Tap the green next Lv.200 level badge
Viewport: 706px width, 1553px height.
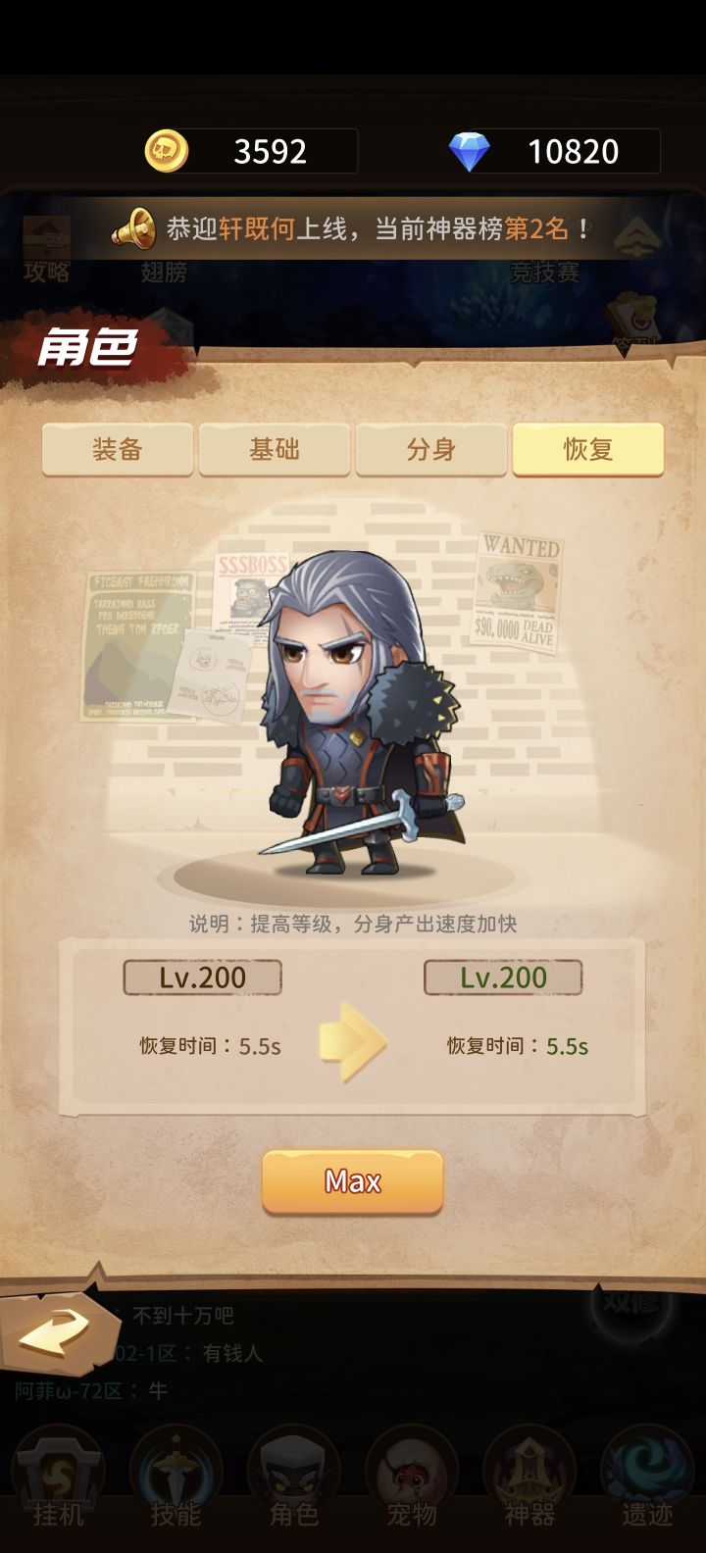click(503, 977)
